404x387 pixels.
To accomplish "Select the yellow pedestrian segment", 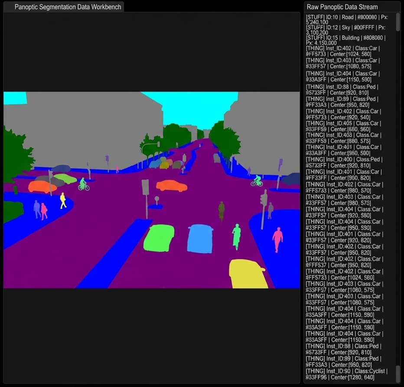I will pyautogui.click(x=63, y=200).
